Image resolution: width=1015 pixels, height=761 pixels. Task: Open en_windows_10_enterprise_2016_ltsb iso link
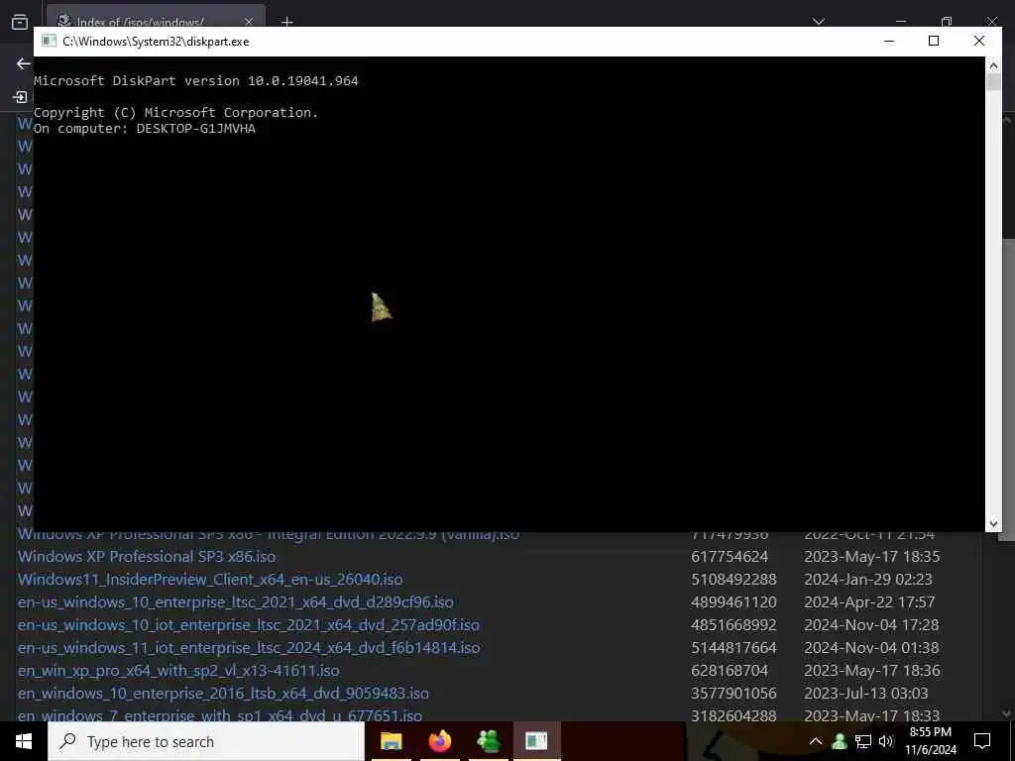point(223,693)
